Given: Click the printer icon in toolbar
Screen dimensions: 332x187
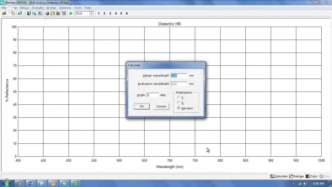Looking at the screenshot, I should point(47,13).
